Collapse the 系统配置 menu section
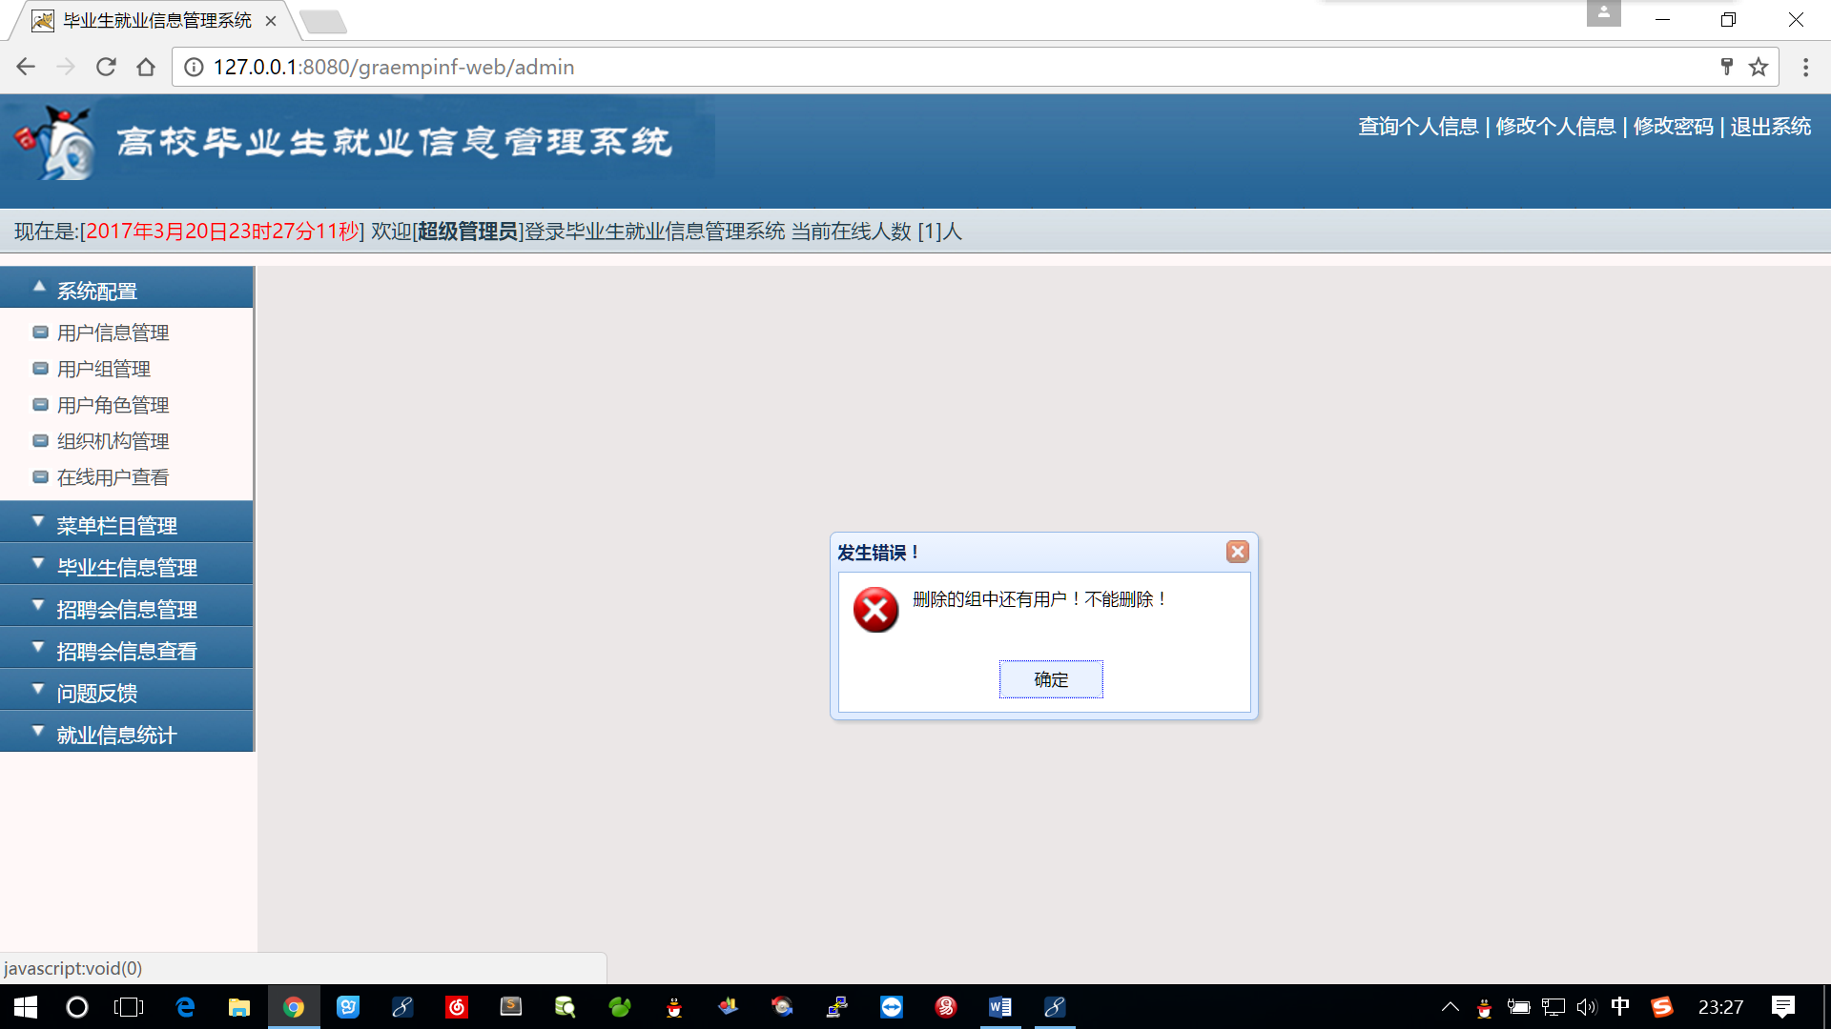 [x=96, y=291]
